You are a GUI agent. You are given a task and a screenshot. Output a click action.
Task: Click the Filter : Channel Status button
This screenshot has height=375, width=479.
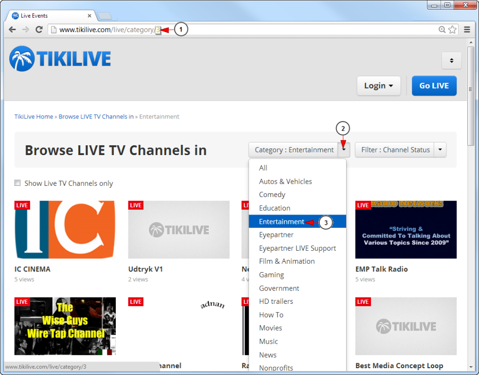click(x=395, y=150)
